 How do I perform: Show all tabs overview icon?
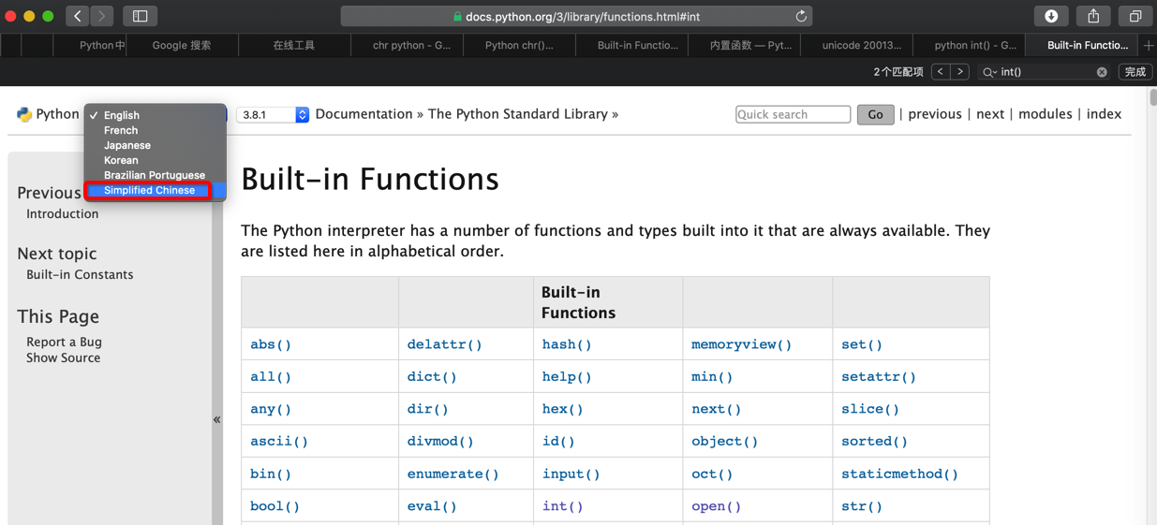point(1135,16)
